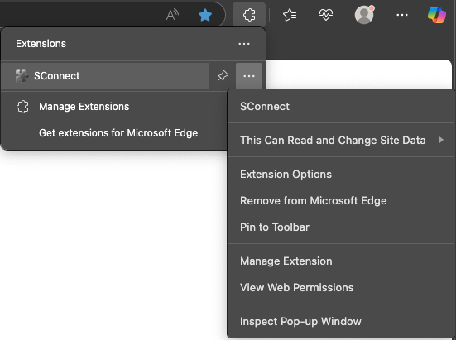The width and height of the screenshot is (456, 340).
Task: Select Remove from Microsoft Edge
Action: 341,201
